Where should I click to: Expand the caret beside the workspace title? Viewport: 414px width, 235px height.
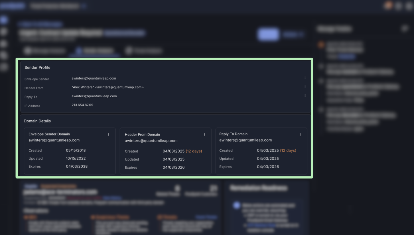pos(84,6)
